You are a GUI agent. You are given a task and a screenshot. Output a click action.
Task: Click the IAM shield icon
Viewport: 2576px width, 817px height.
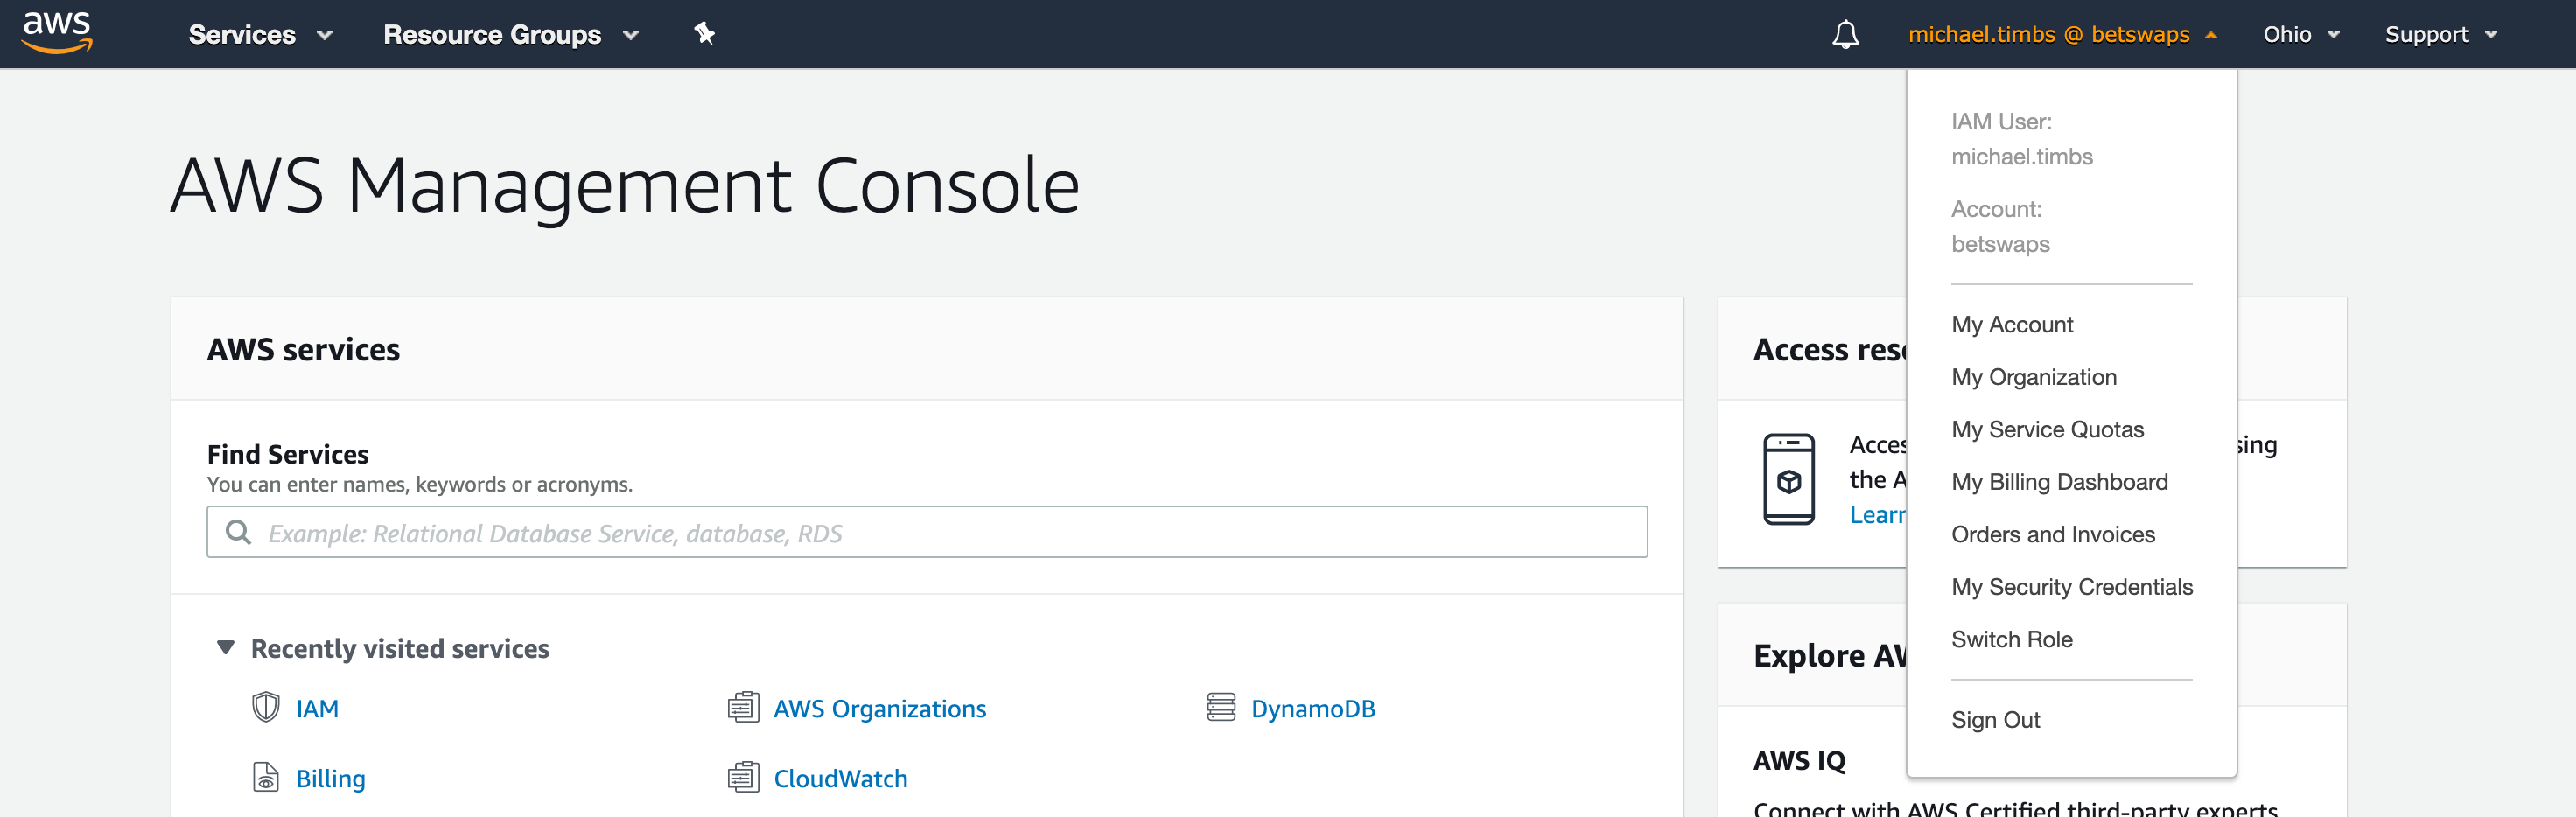click(265, 707)
